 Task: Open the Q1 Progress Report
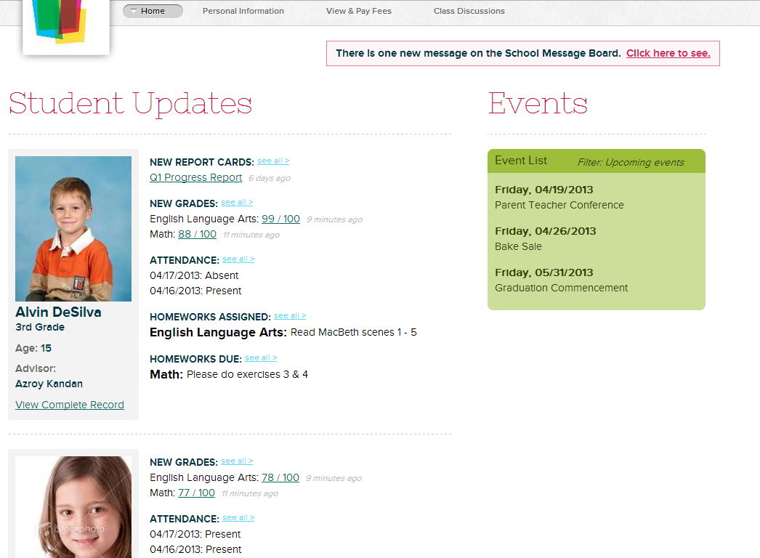click(x=195, y=177)
